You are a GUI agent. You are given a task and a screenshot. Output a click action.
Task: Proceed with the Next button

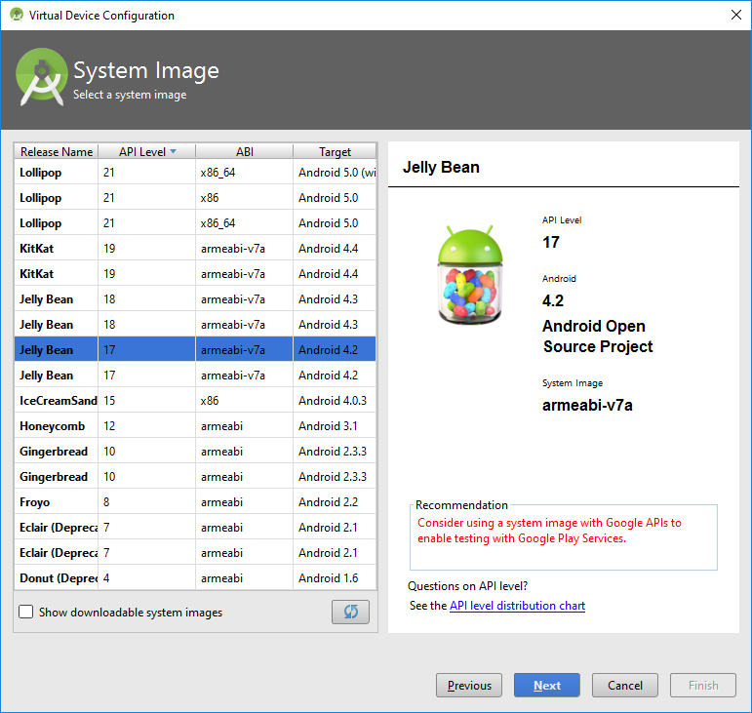coord(547,685)
